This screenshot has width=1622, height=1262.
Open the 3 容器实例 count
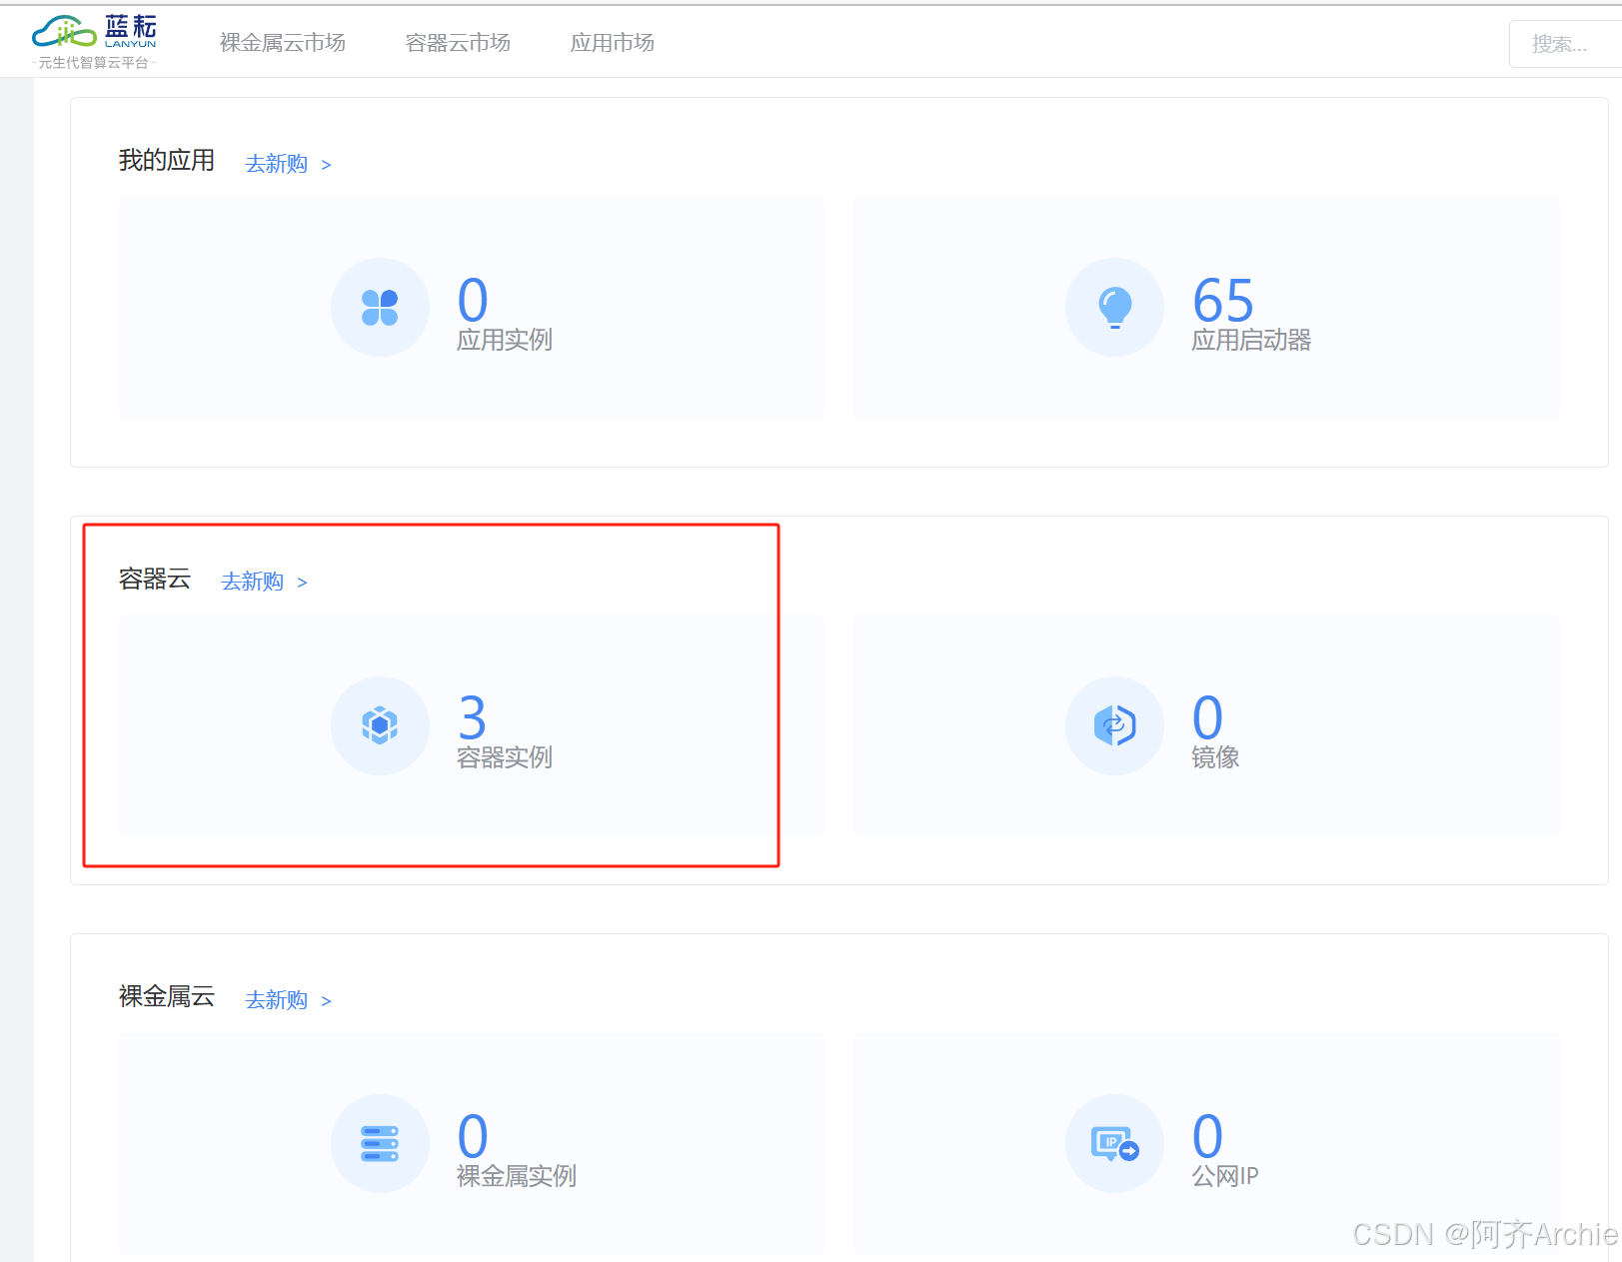tap(473, 717)
